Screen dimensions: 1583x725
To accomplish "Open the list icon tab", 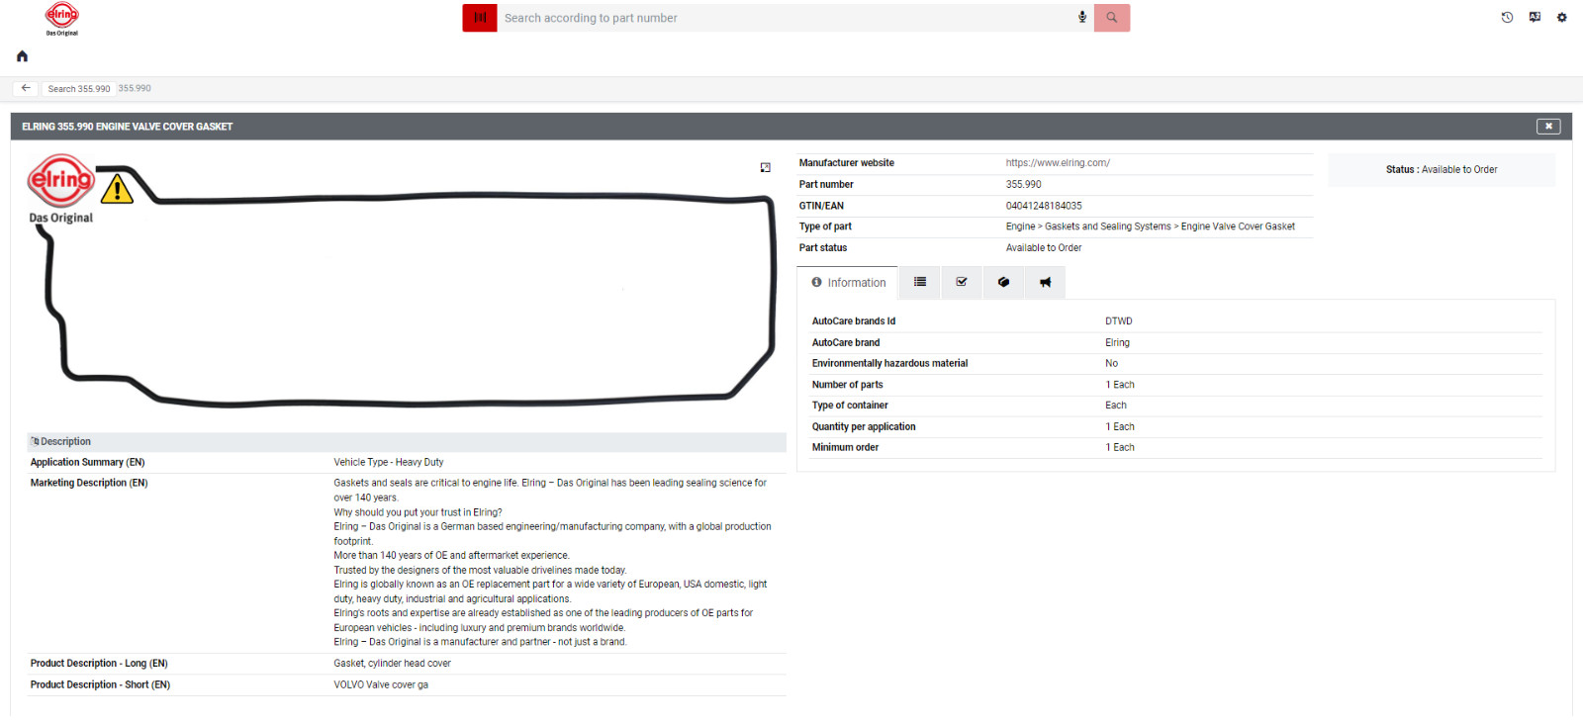I will (920, 283).
